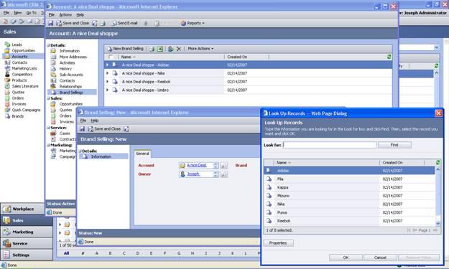Screen dimensions: 449x269
Task: Open the Account lookup icon beside A nice Deal
Action: [224, 166]
